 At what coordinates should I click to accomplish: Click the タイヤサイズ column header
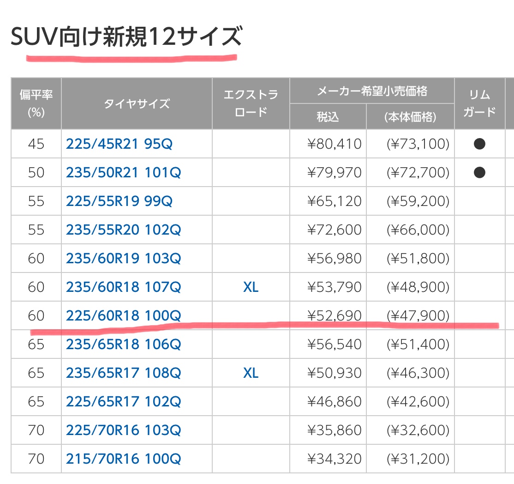click(137, 104)
